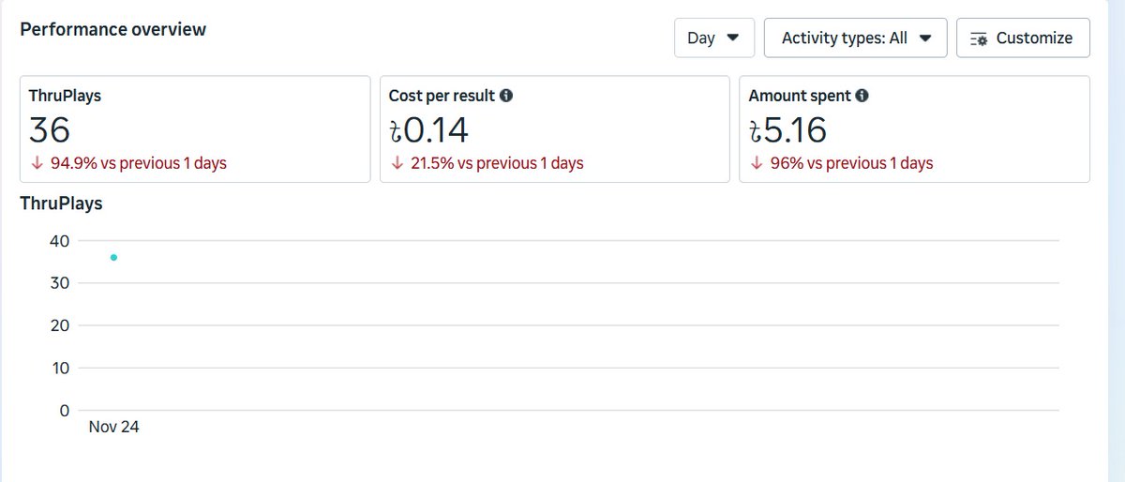
Task: Click the info icon beside Cost per result
Action: coord(506,96)
